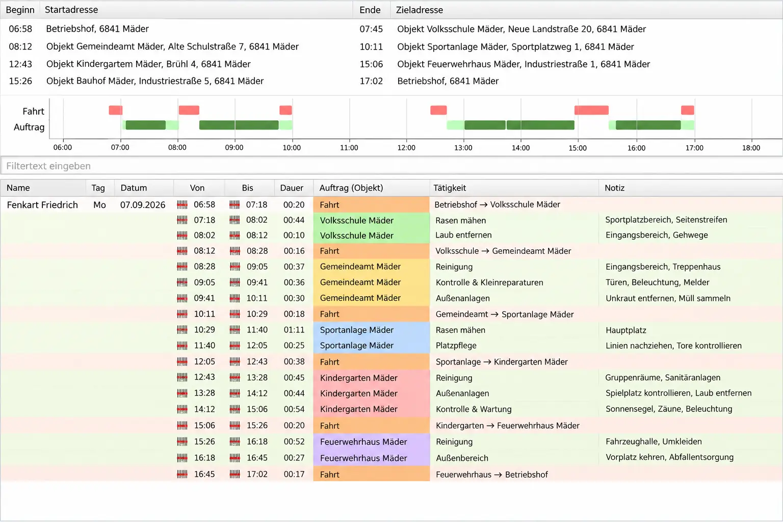Click the calendar icon beside Bis 17:02
Screen dimensions: 783x522
pos(234,475)
